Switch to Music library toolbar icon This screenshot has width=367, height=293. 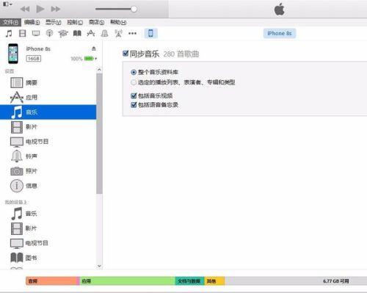pyautogui.click(x=9, y=33)
